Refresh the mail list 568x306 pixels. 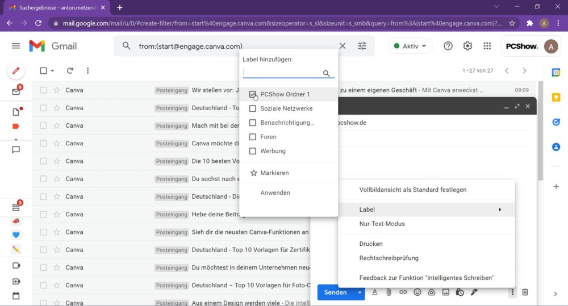(70, 70)
